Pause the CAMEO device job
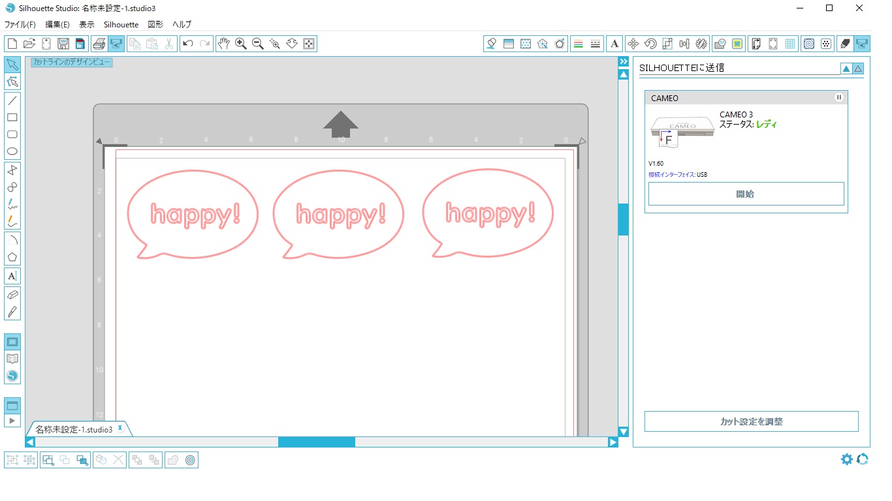This screenshot has height=501, width=892. 839,98
